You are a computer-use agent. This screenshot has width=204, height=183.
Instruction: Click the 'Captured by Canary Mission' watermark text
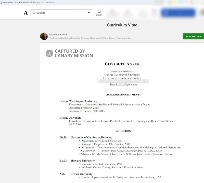pyautogui.click(x=73, y=53)
